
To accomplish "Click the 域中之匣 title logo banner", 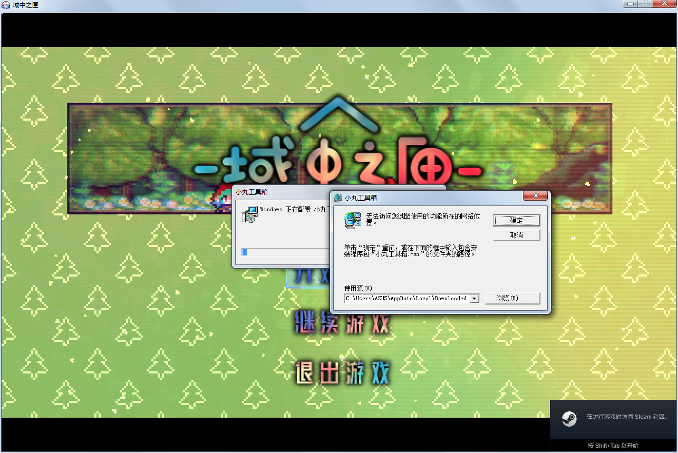I will 340,158.
